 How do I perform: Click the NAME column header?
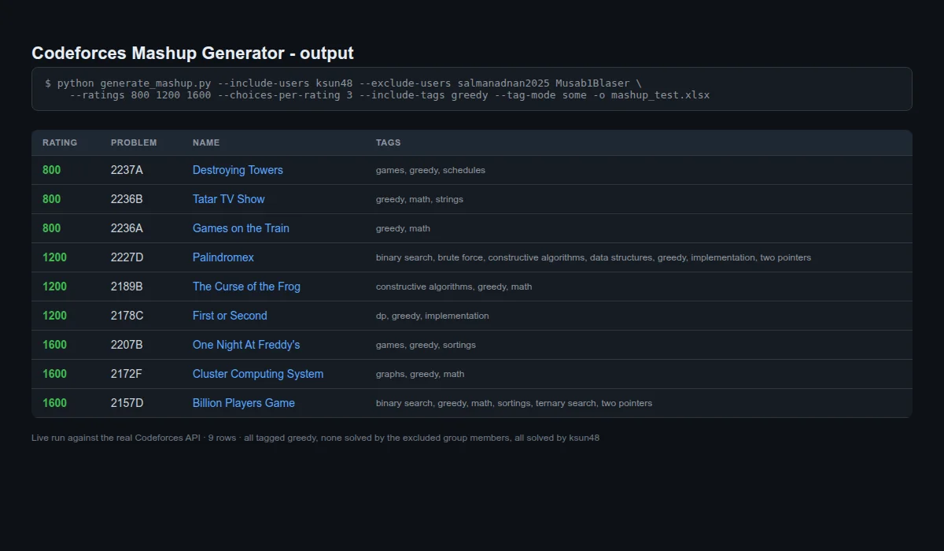pyautogui.click(x=206, y=142)
